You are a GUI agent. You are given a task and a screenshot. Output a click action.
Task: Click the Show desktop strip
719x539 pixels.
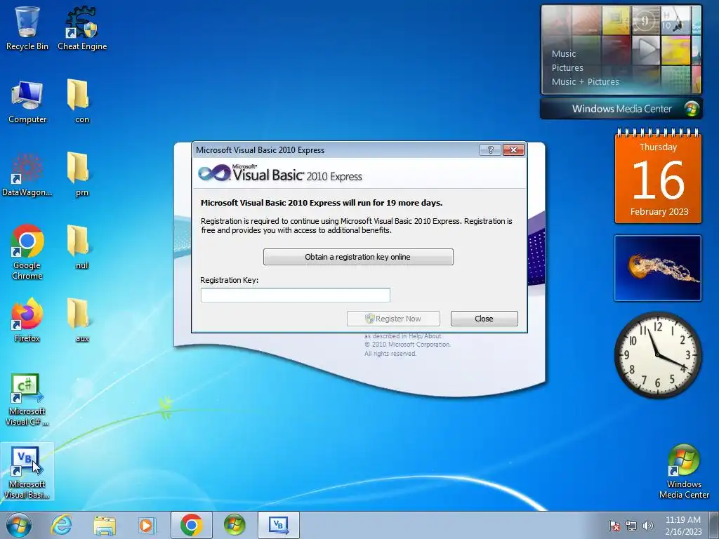[x=714, y=526]
